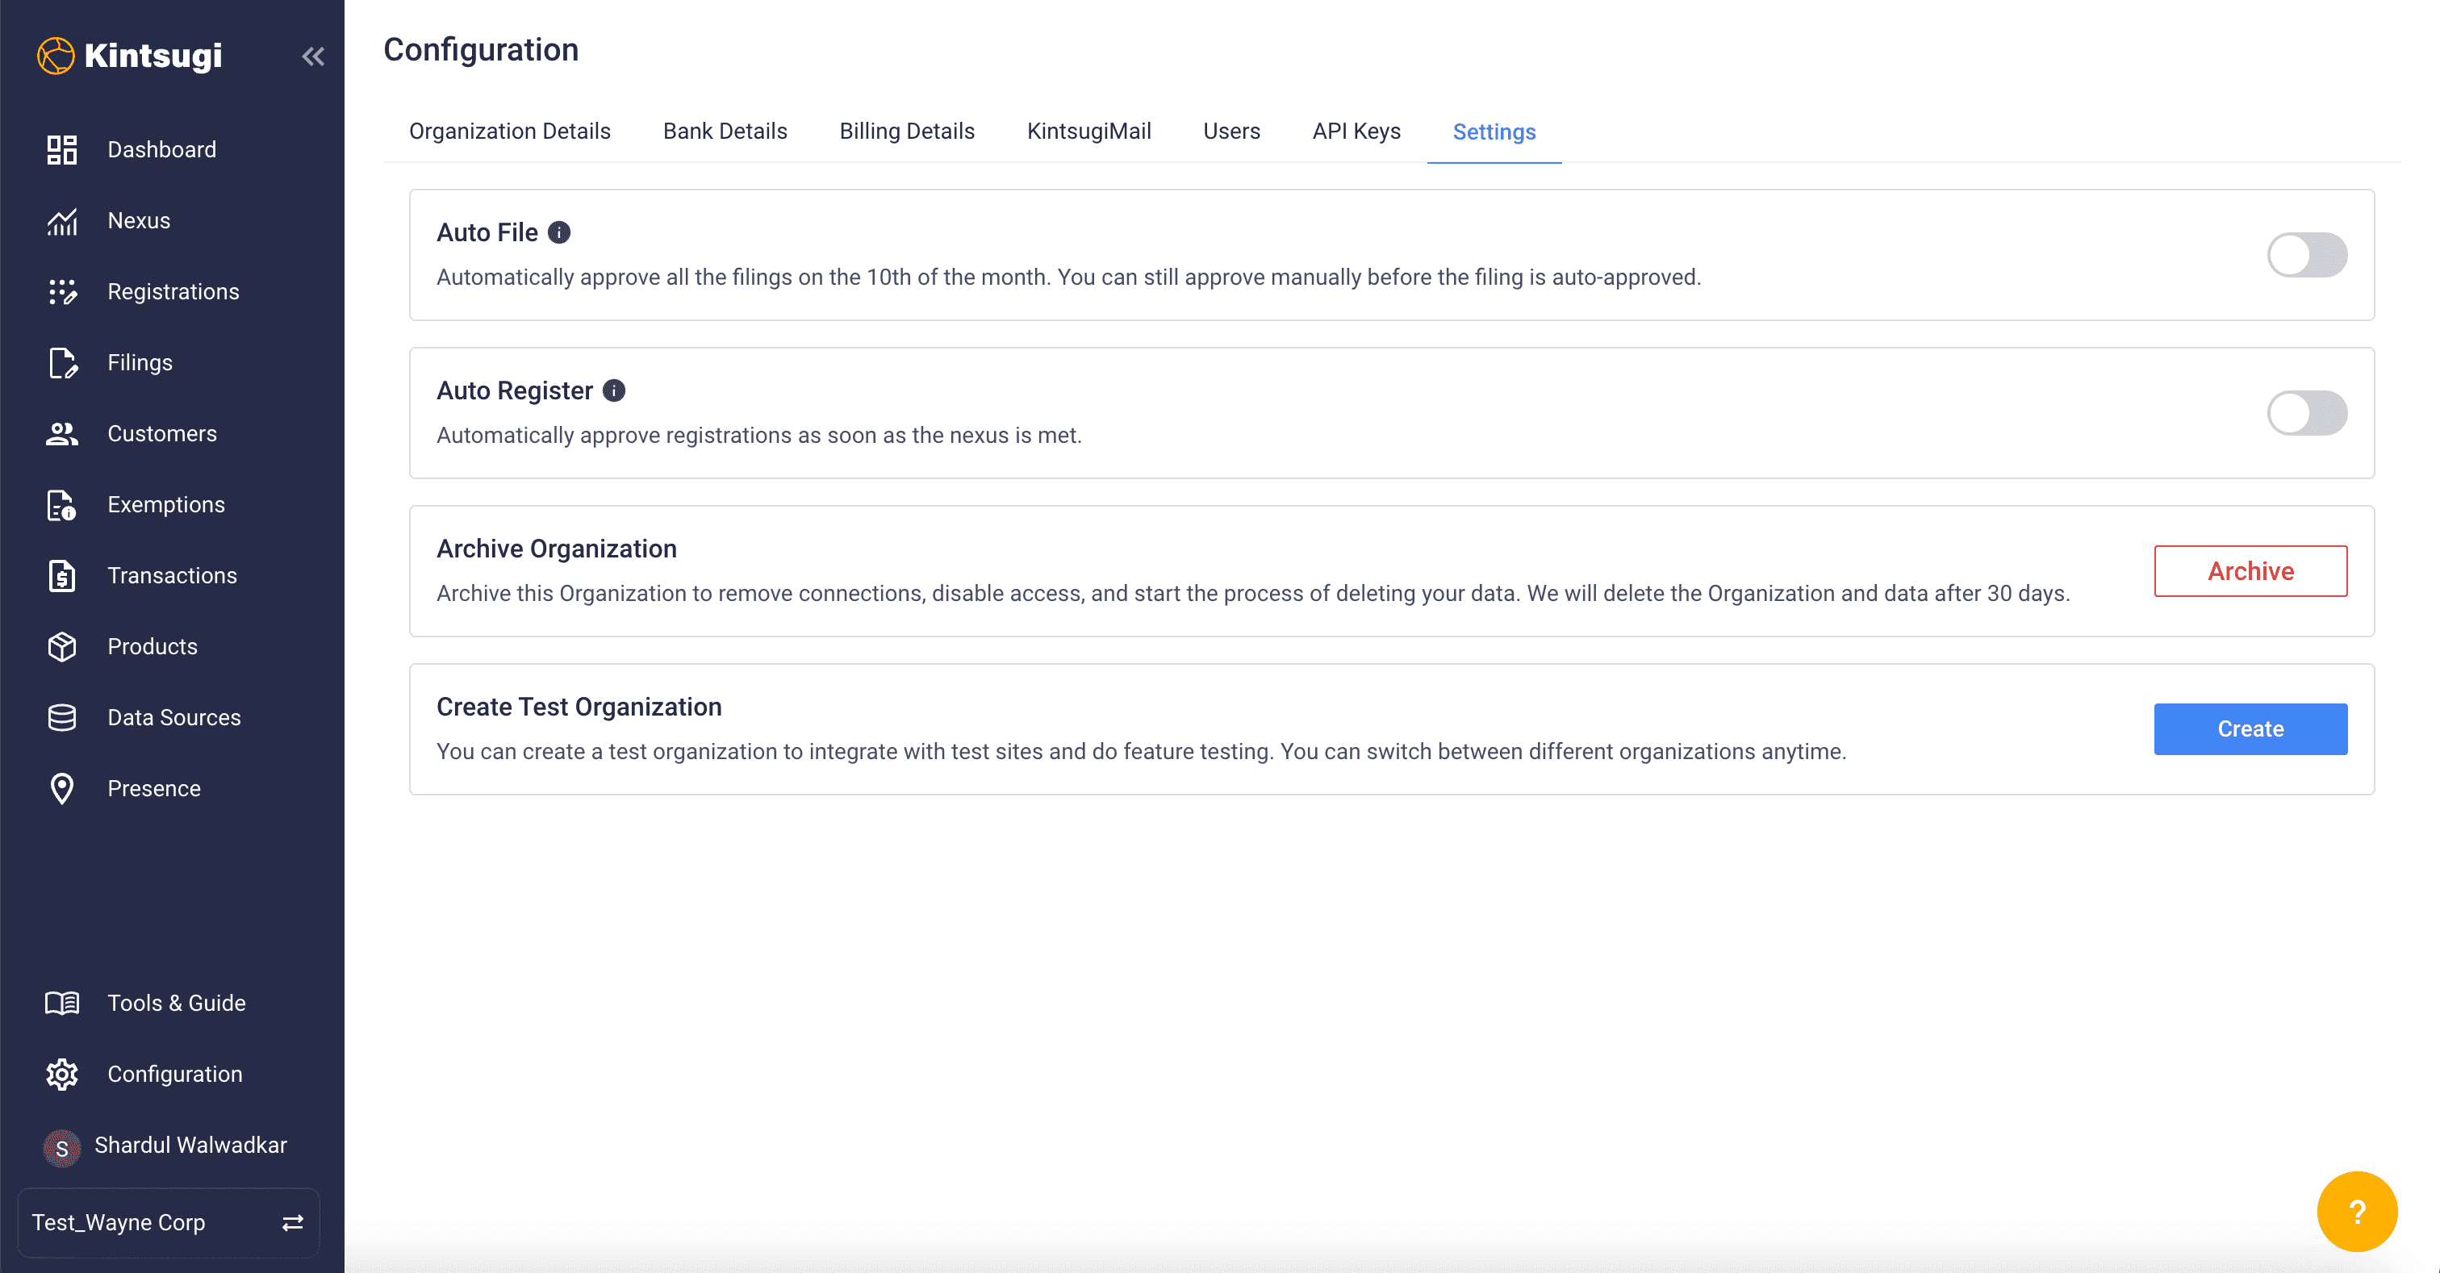Switch to the API Keys tab
This screenshot has width=2440, height=1273.
1356,131
